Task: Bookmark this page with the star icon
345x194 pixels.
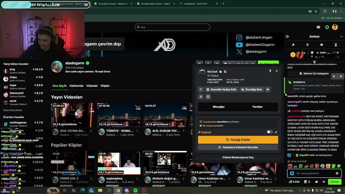Action: (x=316, y=11)
